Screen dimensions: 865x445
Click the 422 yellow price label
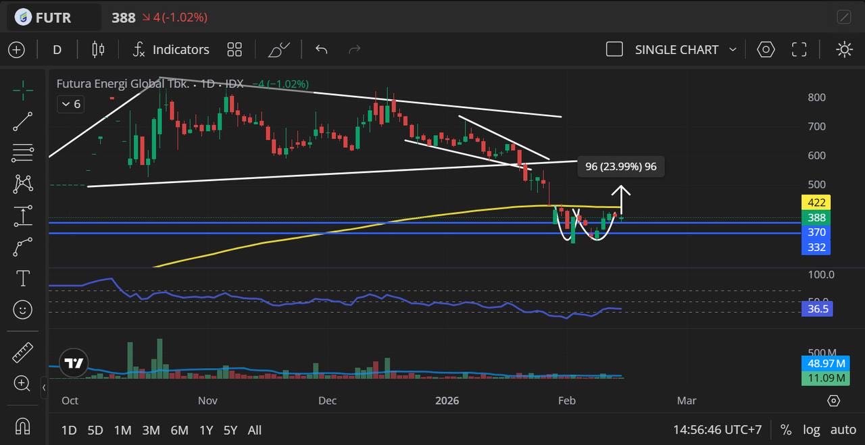816,203
